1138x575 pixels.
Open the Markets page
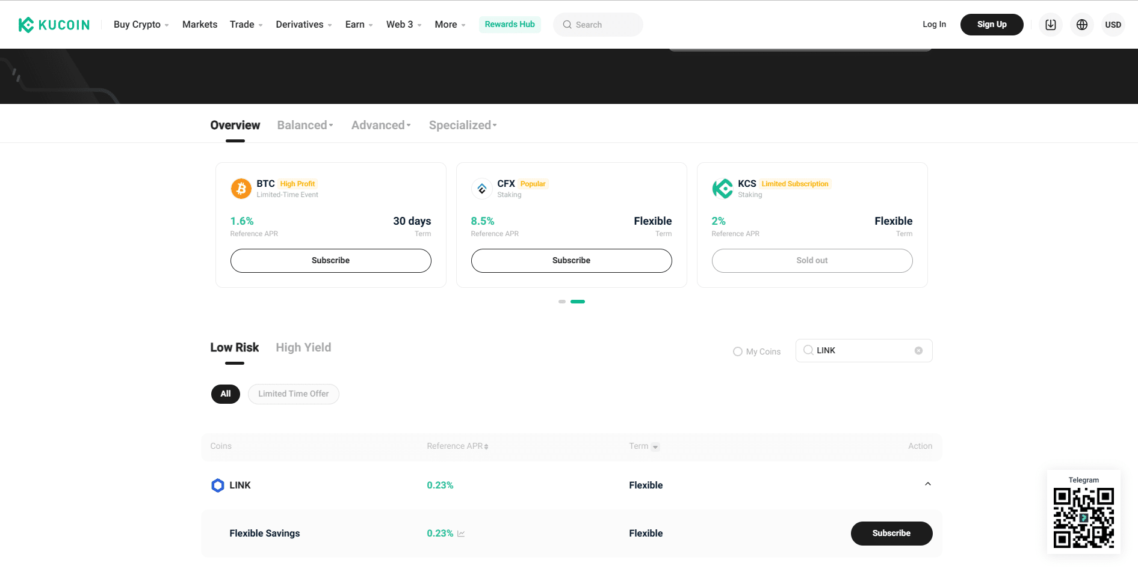pyautogui.click(x=200, y=25)
